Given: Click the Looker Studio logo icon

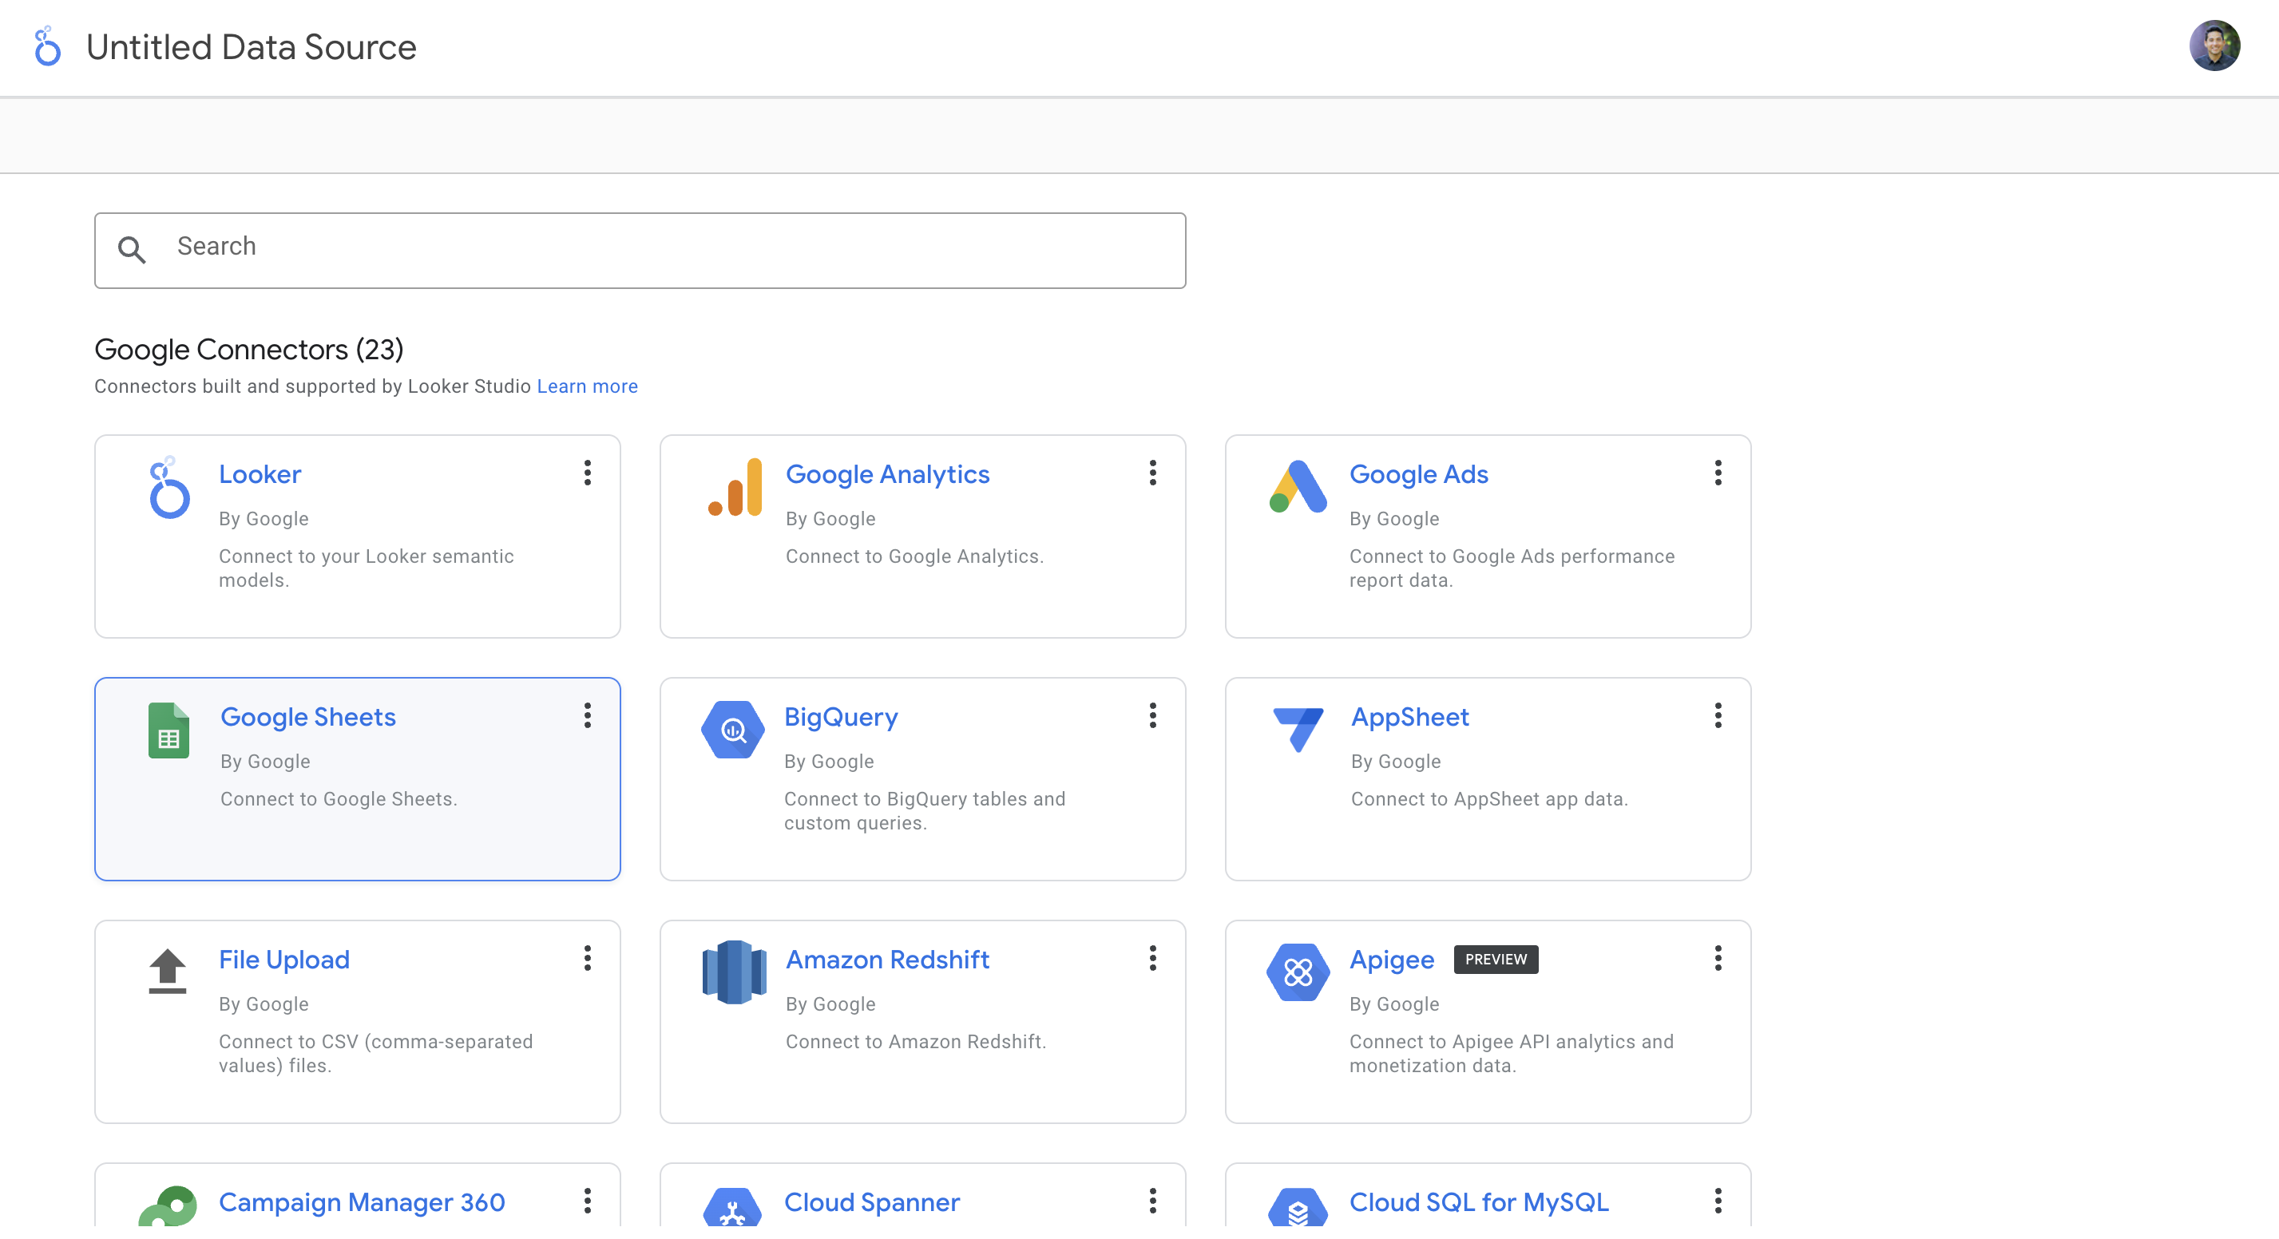Looking at the screenshot, I should [47, 46].
